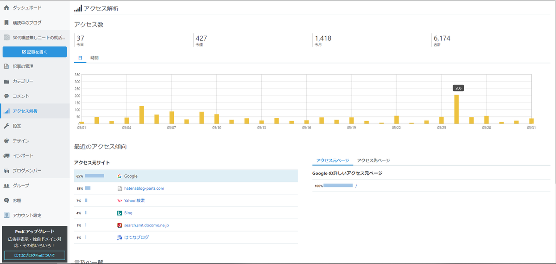Screen dimensions: 556x264
Task: Click the 65% Google percentage bar
Action: (95, 176)
